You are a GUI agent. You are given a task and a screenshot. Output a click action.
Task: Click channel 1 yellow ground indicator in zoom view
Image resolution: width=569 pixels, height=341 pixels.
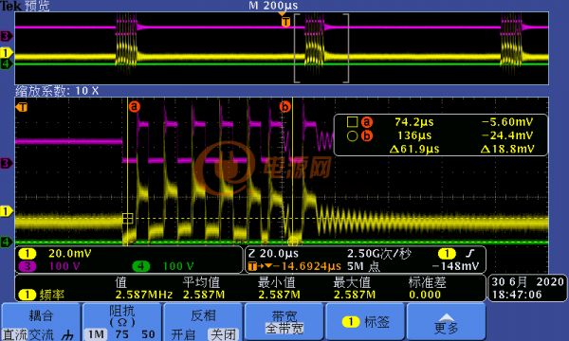click(x=6, y=211)
